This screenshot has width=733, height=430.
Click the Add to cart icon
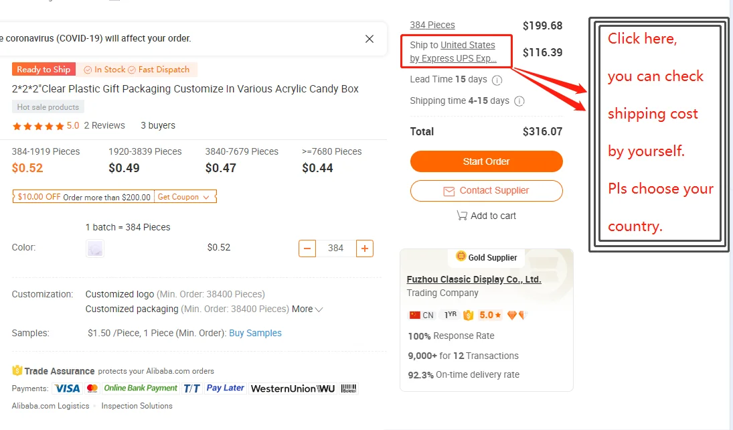tap(462, 215)
